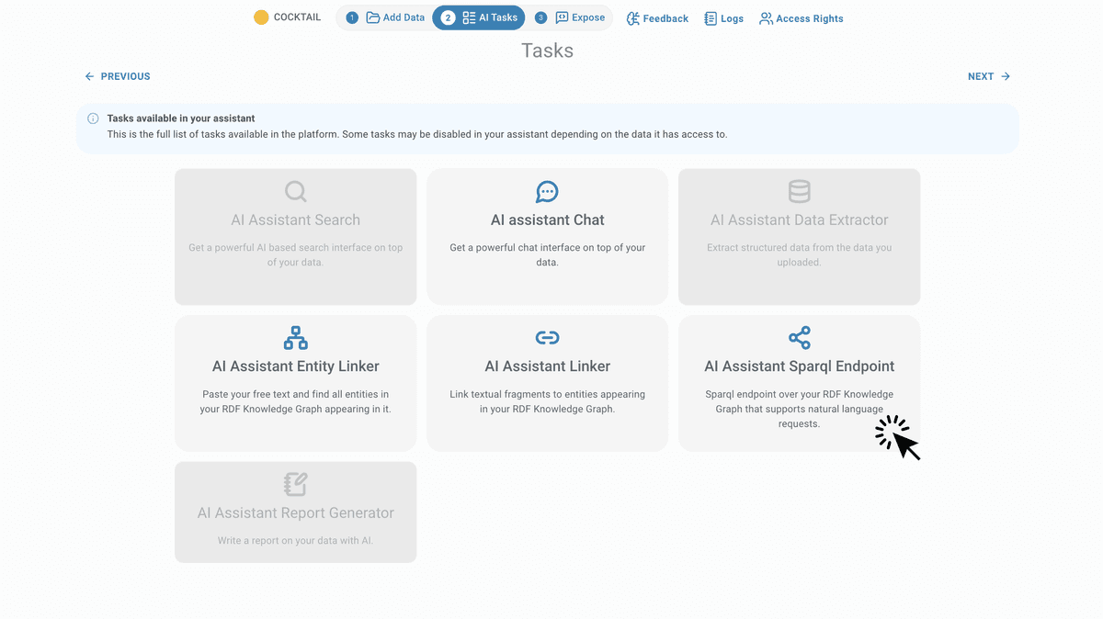
Task: Click the Logs notebook icon
Action: tap(711, 18)
